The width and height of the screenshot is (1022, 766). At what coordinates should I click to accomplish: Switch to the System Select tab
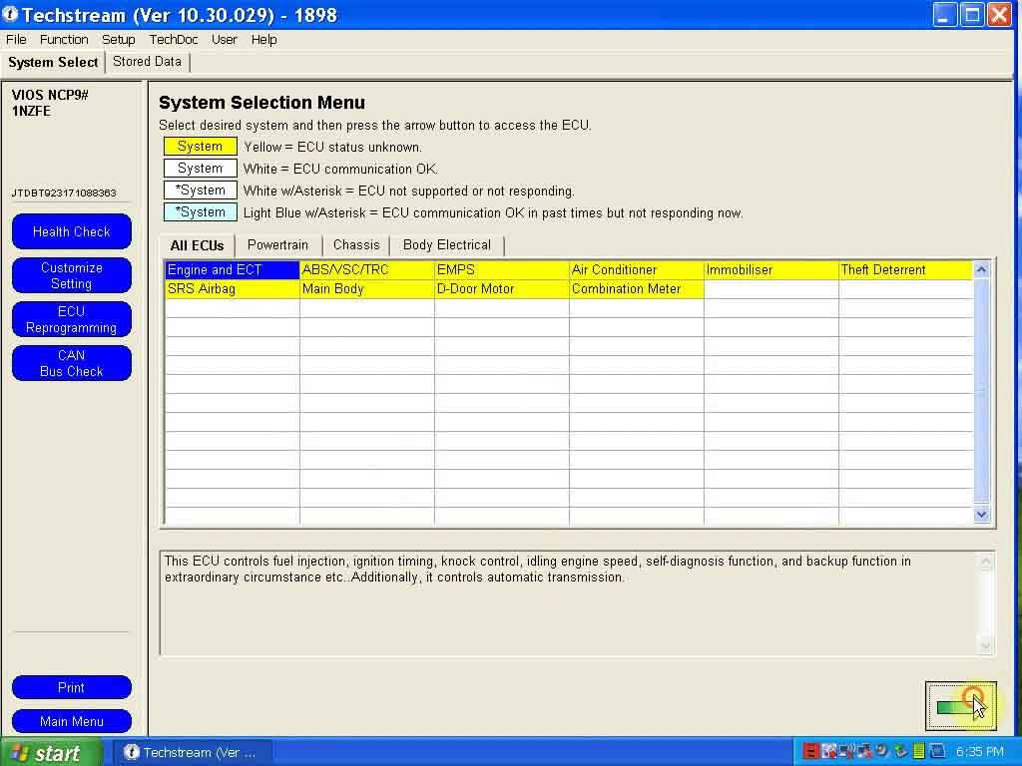pyautogui.click(x=53, y=63)
